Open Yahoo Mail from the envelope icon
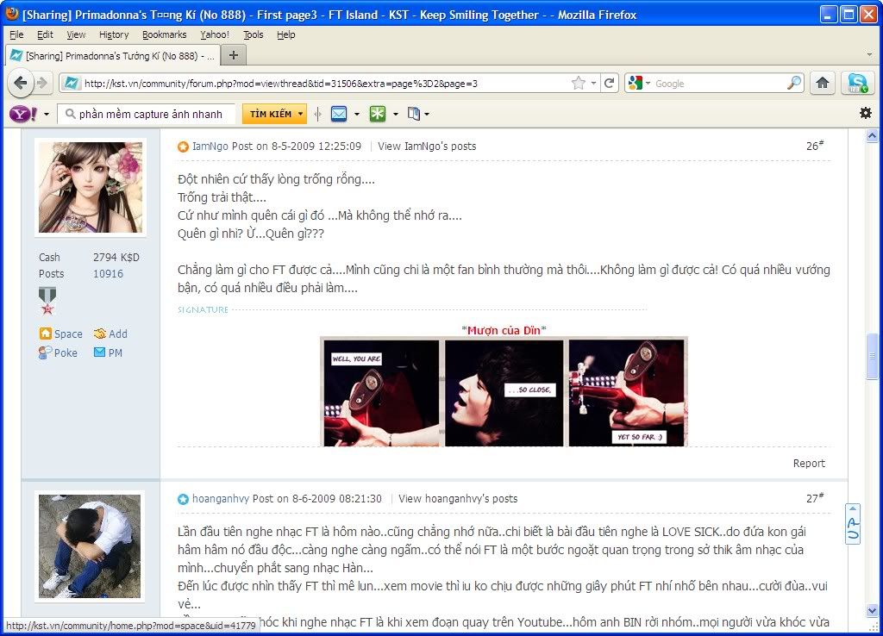883x636 pixels. [339, 115]
